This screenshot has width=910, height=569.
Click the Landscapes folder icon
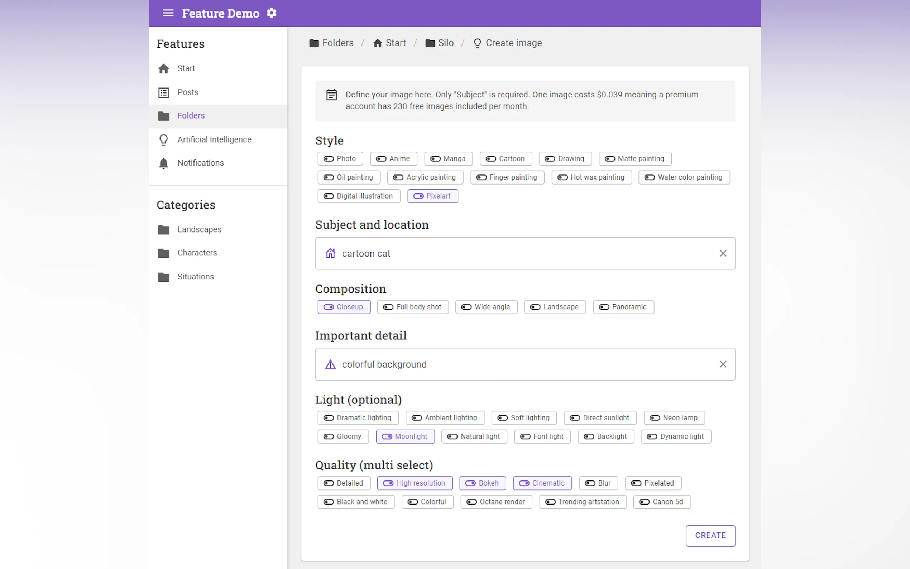point(163,230)
